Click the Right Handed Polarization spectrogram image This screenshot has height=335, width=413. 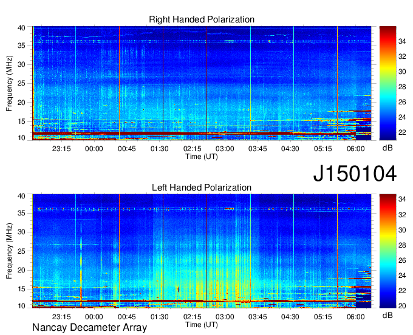202,83
